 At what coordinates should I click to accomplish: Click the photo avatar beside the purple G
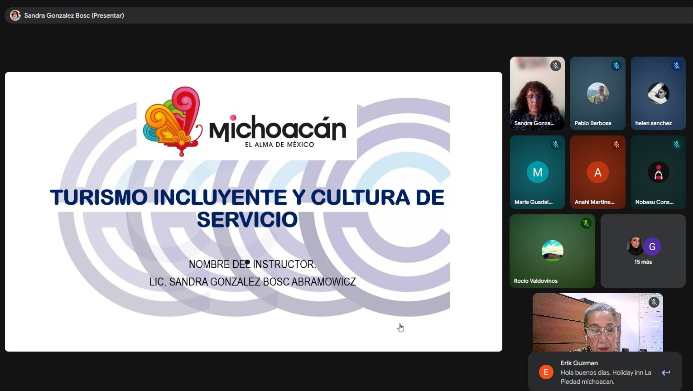[635, 246]
